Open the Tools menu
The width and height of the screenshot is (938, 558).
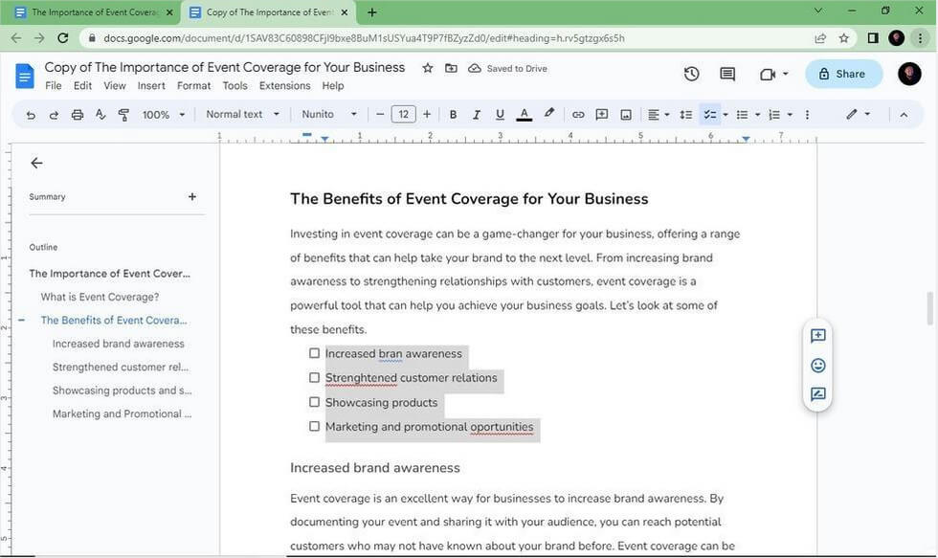click(x=235, y=85)
